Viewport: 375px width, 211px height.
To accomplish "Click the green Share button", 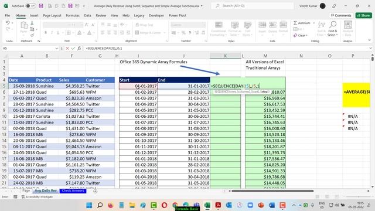I will tap(363, 15).
